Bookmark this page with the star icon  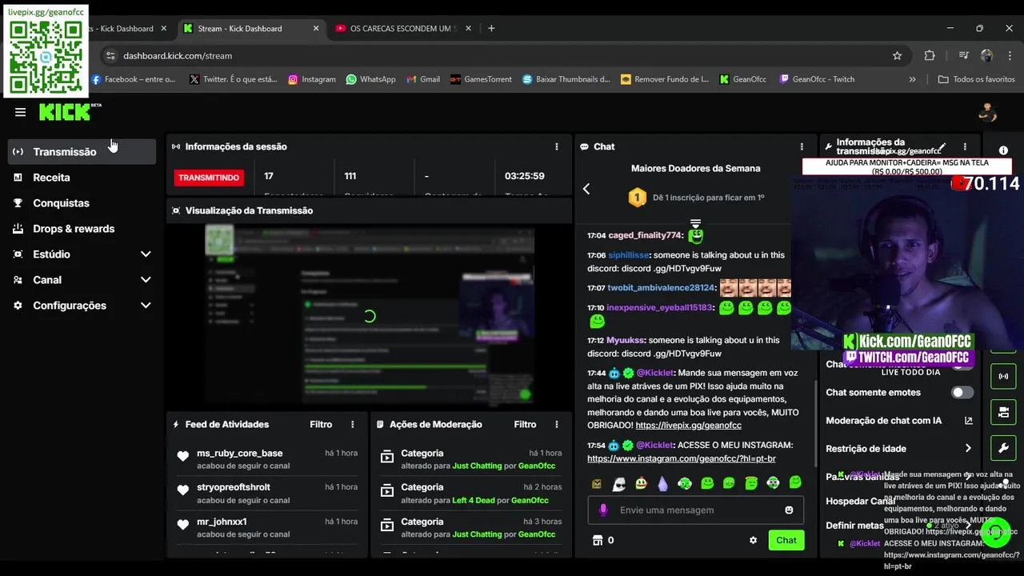tap(897, 56)
